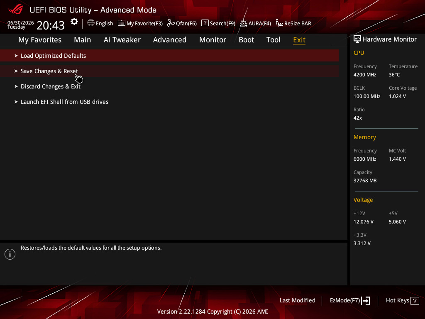Click the Hardware Monitor screen icon
Image resolution: width=425 pixels, height=319 pixels.
pyautogui.click(x=357, y=39)
